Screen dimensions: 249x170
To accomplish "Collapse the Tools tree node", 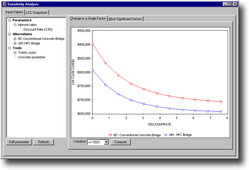I will [x=10, y=48].
